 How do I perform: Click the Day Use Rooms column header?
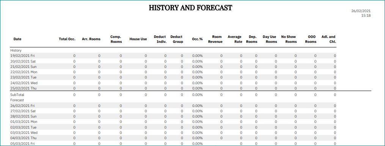coord(270,39)
